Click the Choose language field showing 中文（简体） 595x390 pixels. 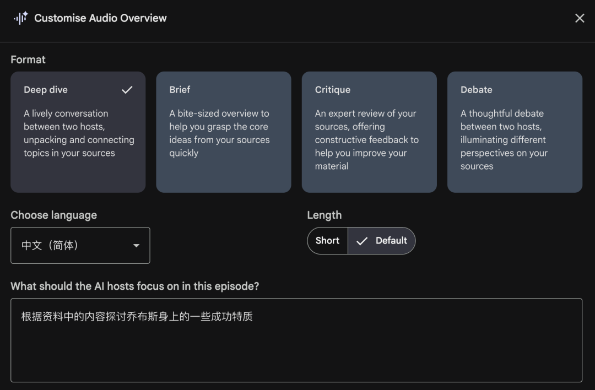coord(80,246)
